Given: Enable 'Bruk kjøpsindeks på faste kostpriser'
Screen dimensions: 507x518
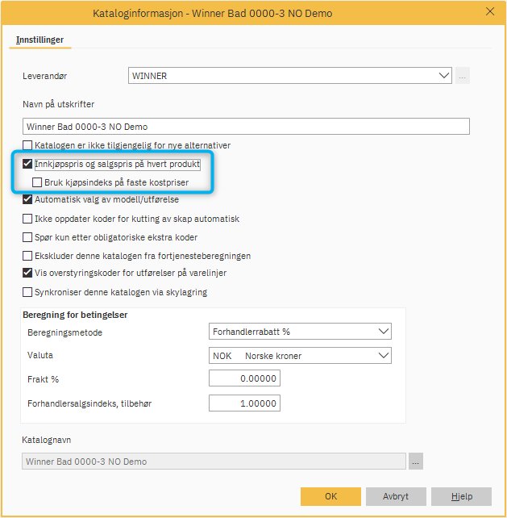Looking at the screenshot, I should [x=38, y=182].
